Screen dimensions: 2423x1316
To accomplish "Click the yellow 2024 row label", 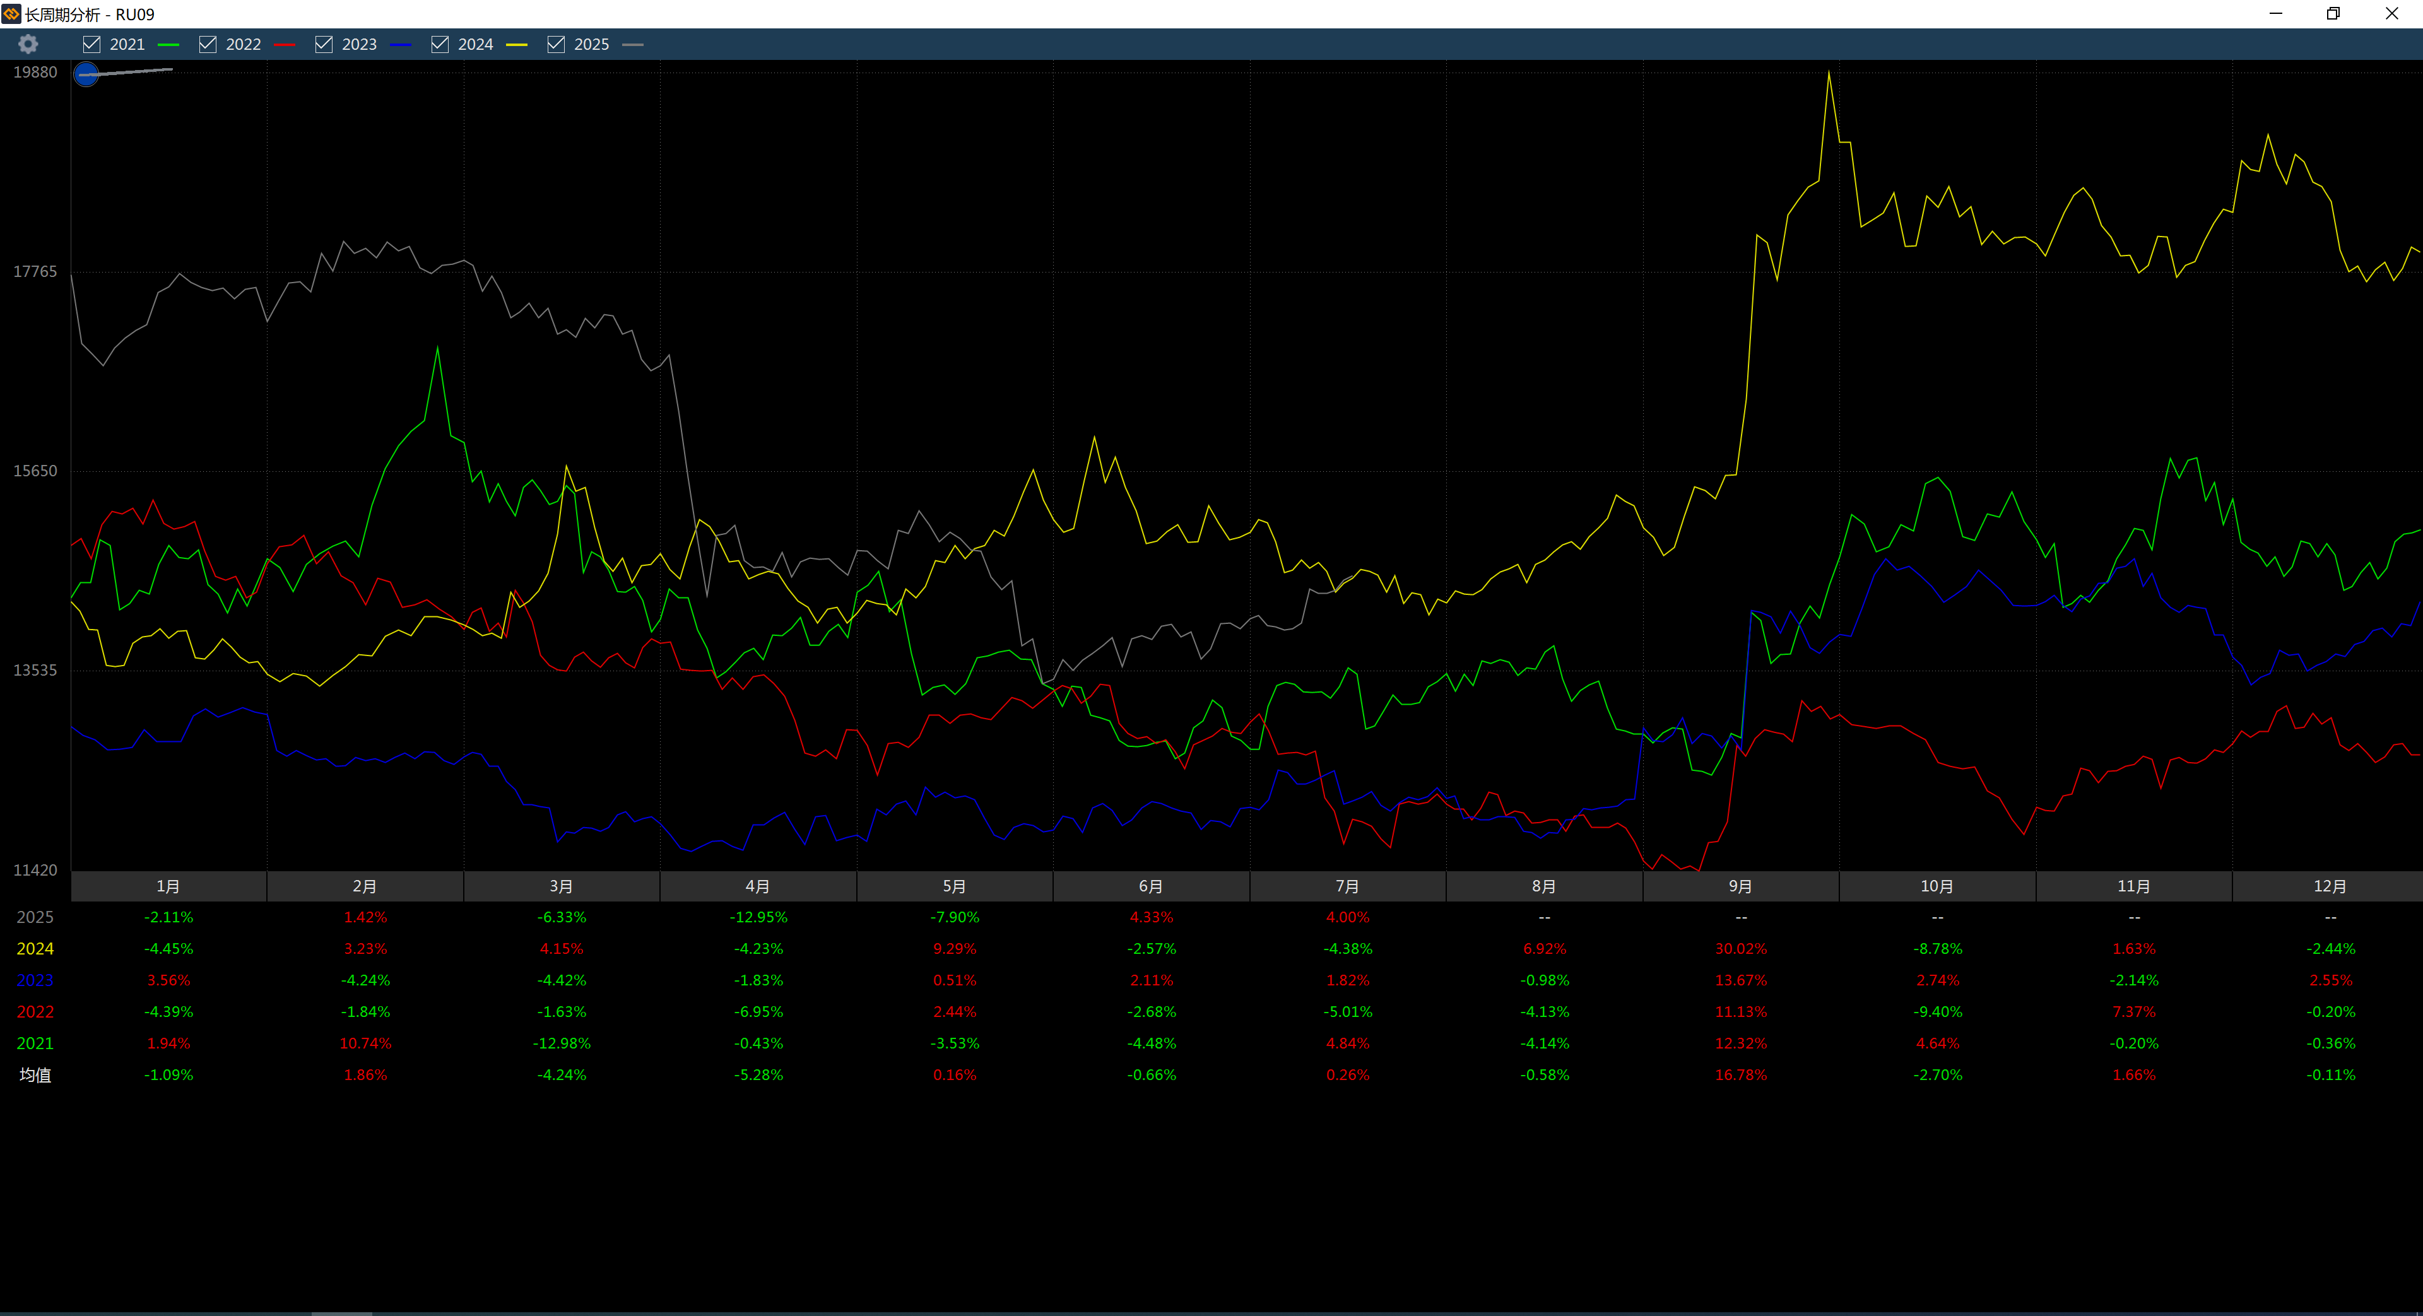I will coord(35,949).
